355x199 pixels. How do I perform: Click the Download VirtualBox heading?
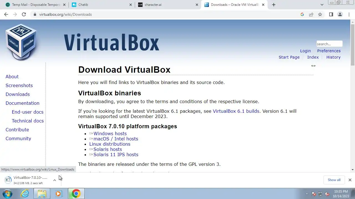[x=124, y=70]
